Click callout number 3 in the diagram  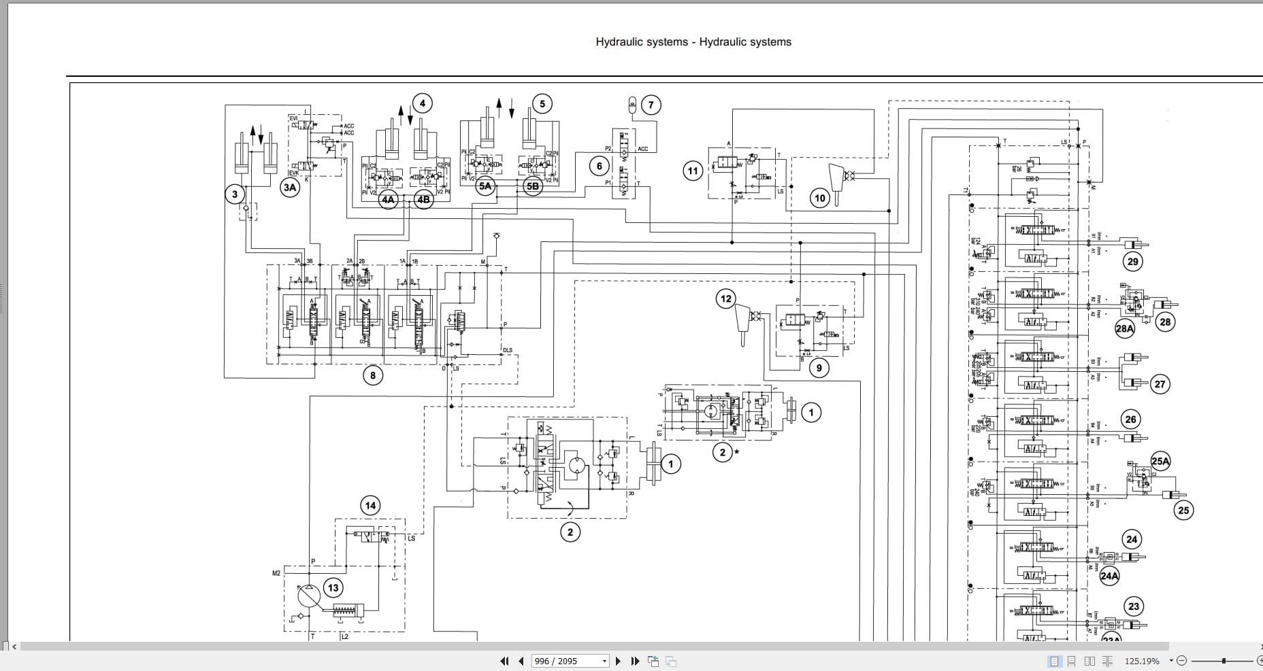click(235, 194)
